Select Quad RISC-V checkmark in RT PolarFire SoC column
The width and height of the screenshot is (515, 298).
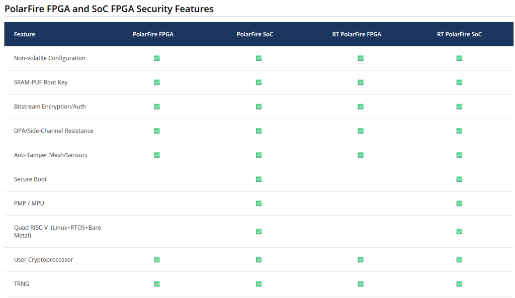click(x=459, y=232)
